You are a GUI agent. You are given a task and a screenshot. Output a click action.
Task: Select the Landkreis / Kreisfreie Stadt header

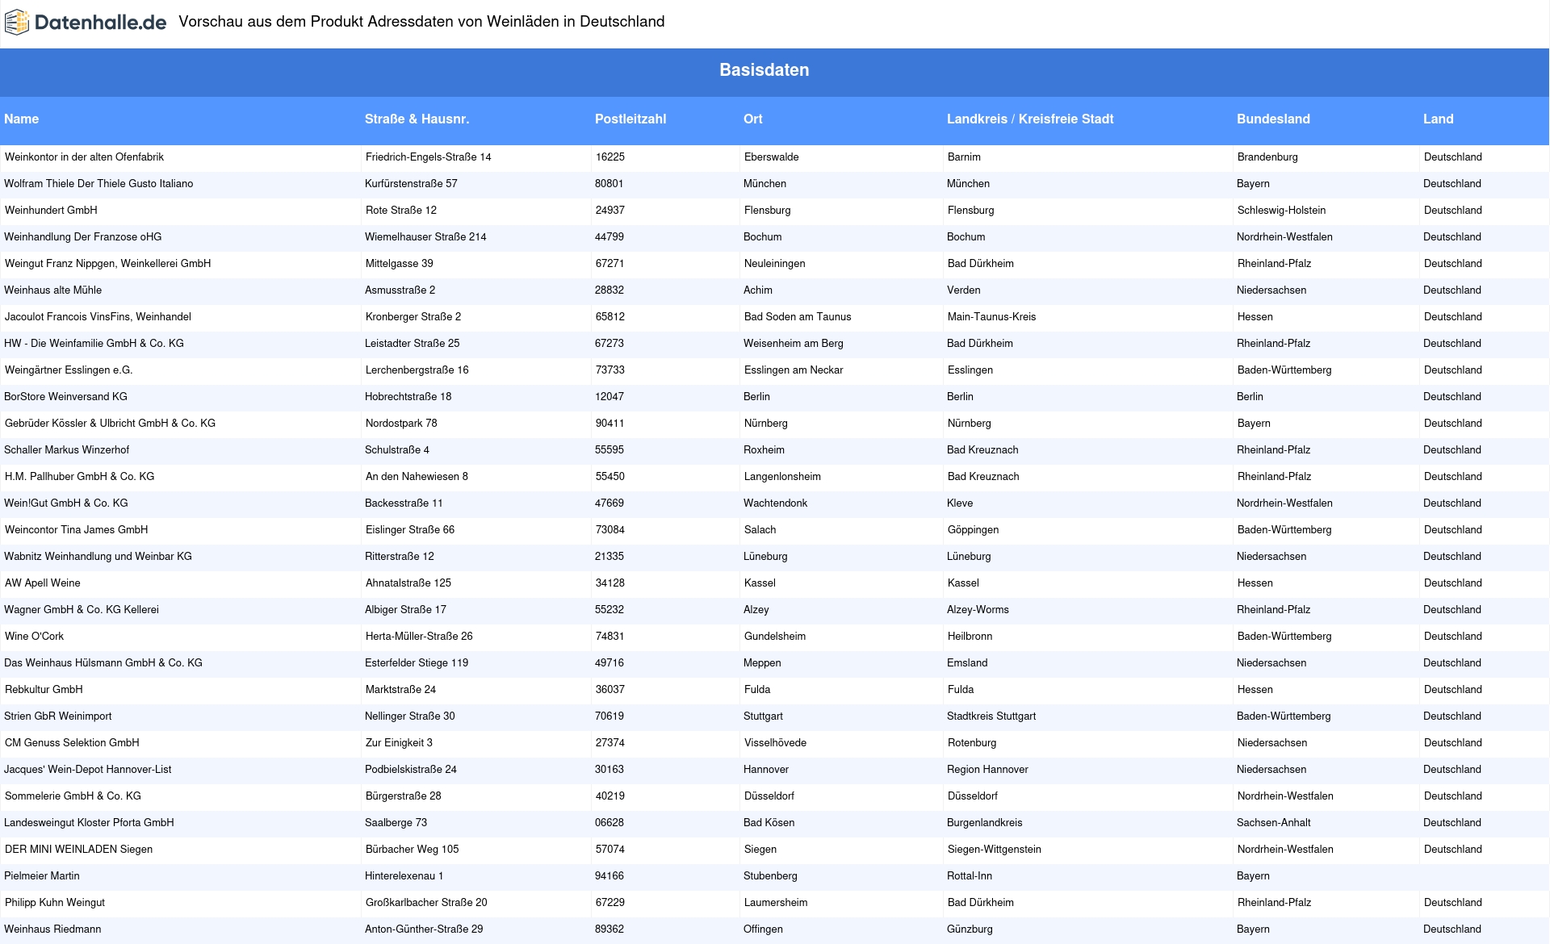click(1029, 119)
